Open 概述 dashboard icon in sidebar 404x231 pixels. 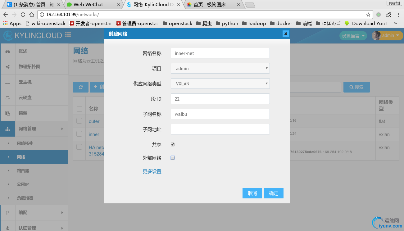8,51
